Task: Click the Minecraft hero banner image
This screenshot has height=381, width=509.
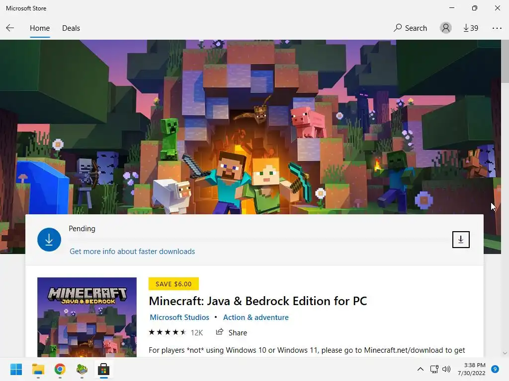Action: click(251, 127)
